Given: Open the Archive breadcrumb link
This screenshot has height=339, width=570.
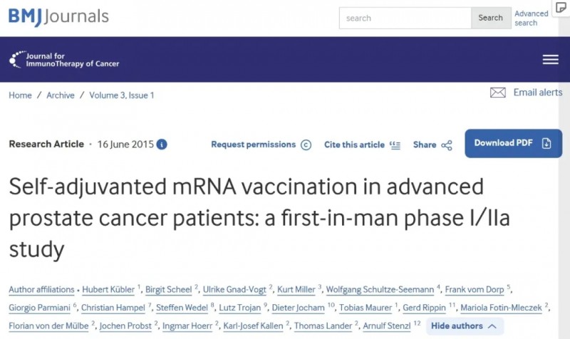Looking at the screenshot, I should [61, 95].
